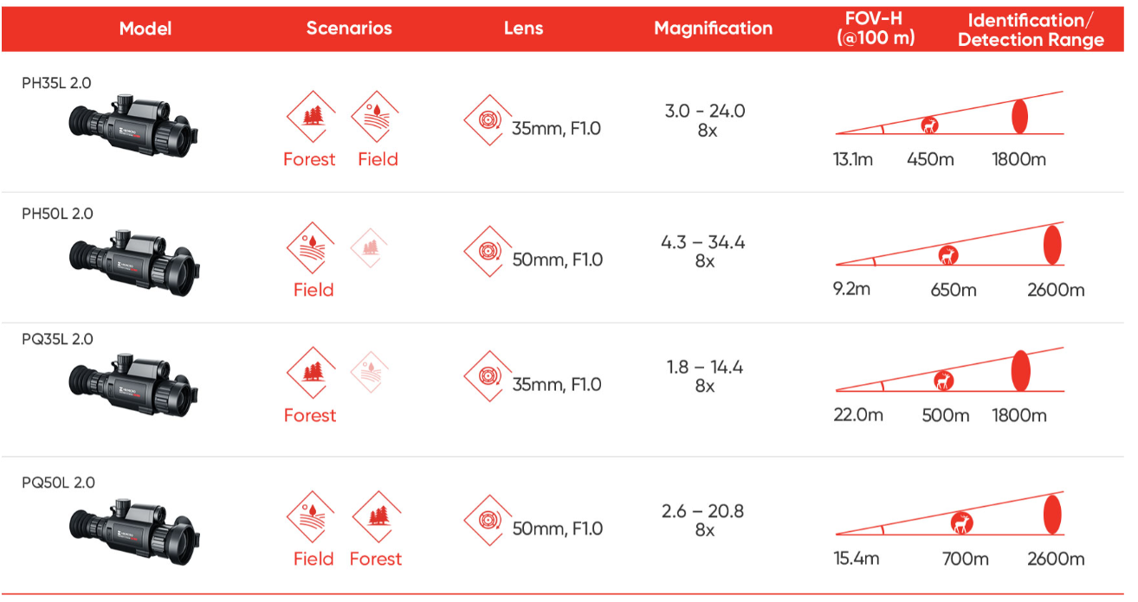Click the faded field icon in PQ35L row
The image size is (1138, 602).
pyautogui.click(x=370, y=372)
